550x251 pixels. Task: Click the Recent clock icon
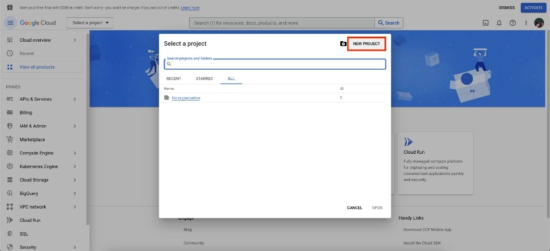[10, 54]
